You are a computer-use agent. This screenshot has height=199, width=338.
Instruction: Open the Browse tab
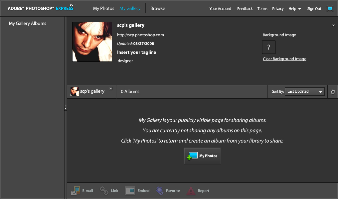[x=157, y=8]
